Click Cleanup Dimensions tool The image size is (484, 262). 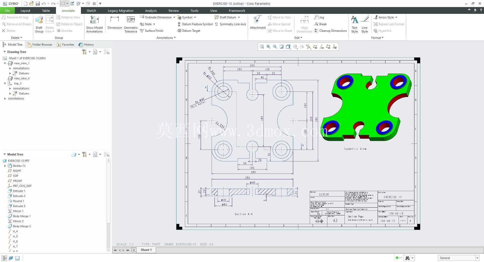pos(331,31)
